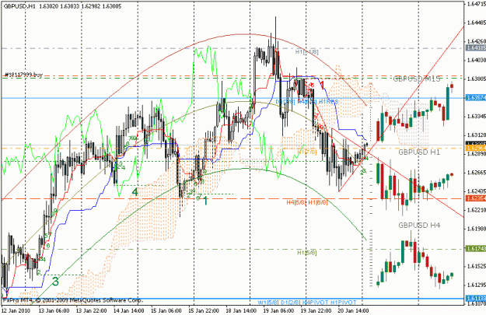Click the GBPUSD H4 mini chart label
This screenshot has height=315, width=486.
[x=419, y=225]
